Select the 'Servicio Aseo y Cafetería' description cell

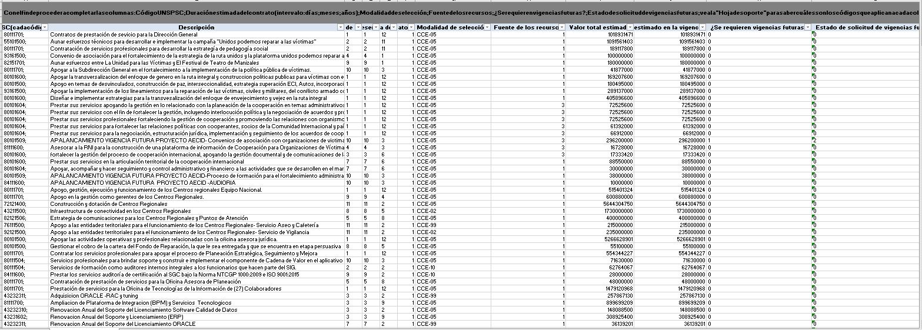coord(197,225)
